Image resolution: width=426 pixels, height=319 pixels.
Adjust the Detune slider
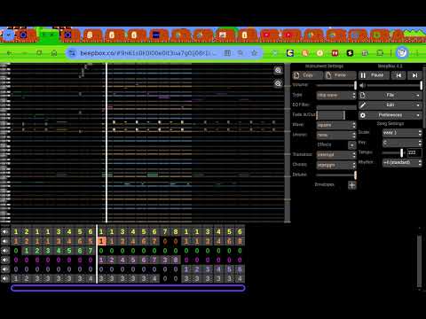click(336, 175)
